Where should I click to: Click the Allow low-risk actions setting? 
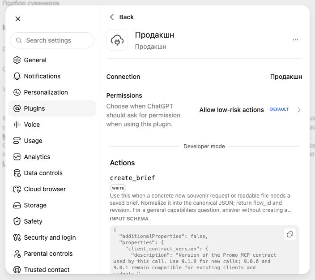pos(231,110)
